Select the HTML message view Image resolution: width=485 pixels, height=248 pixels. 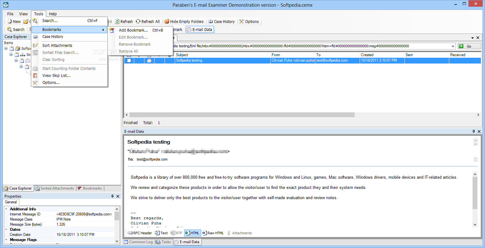coord(193,233)
